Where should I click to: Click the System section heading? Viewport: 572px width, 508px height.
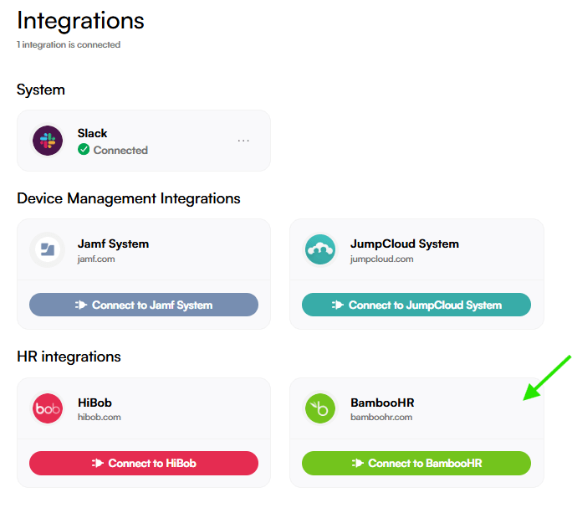pyautogui.click(x=41, y=90)
